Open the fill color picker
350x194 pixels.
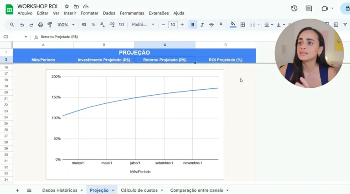pos(233,25)
